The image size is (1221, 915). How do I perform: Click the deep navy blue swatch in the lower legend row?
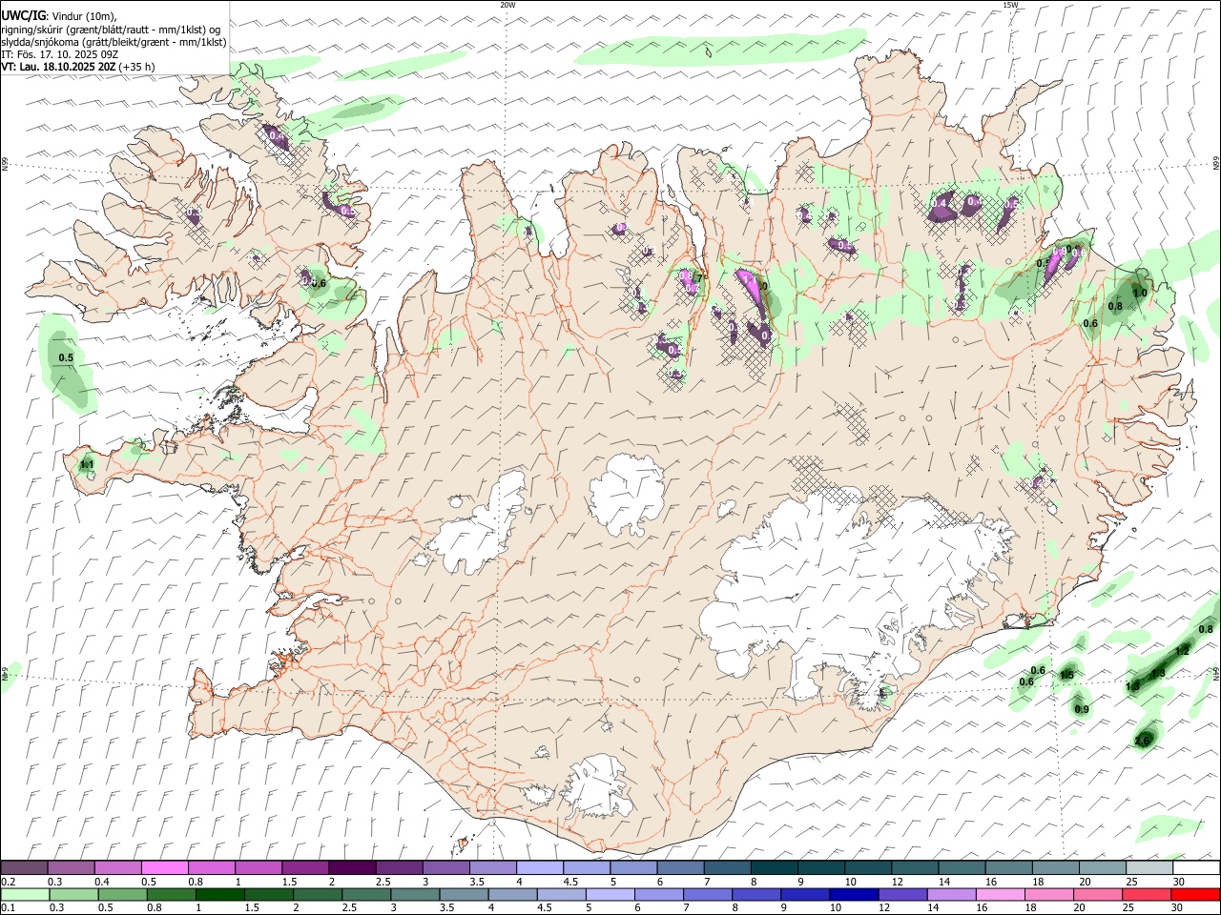click(x=853, y=894)
